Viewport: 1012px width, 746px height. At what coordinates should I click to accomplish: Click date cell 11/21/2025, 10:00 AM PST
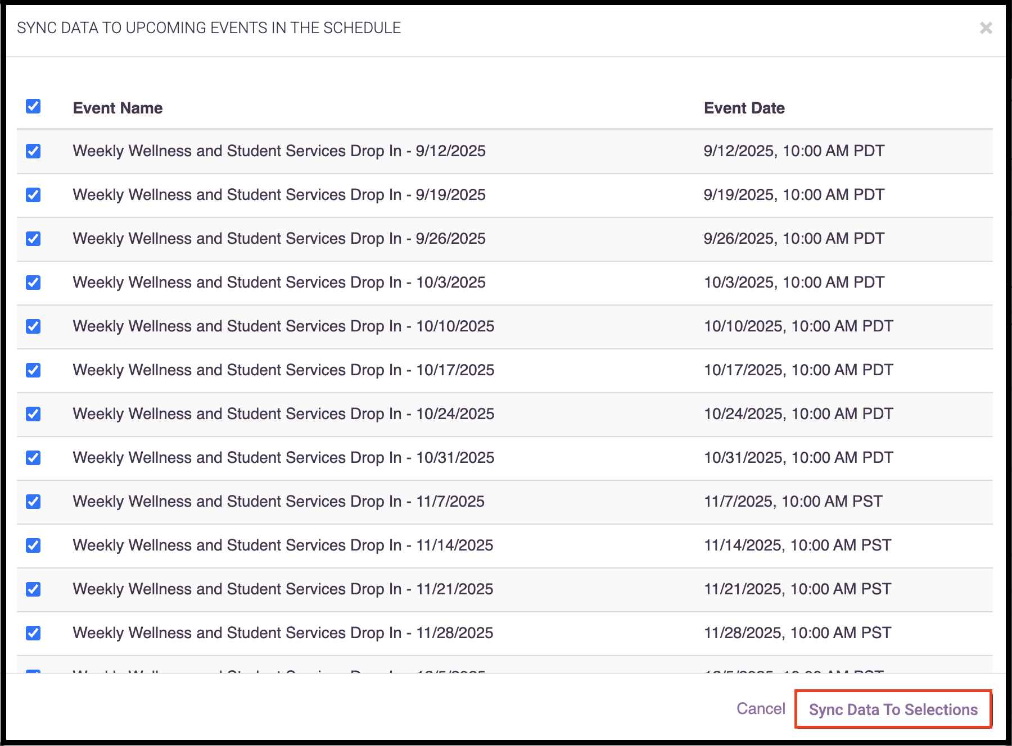coord(798,589)
